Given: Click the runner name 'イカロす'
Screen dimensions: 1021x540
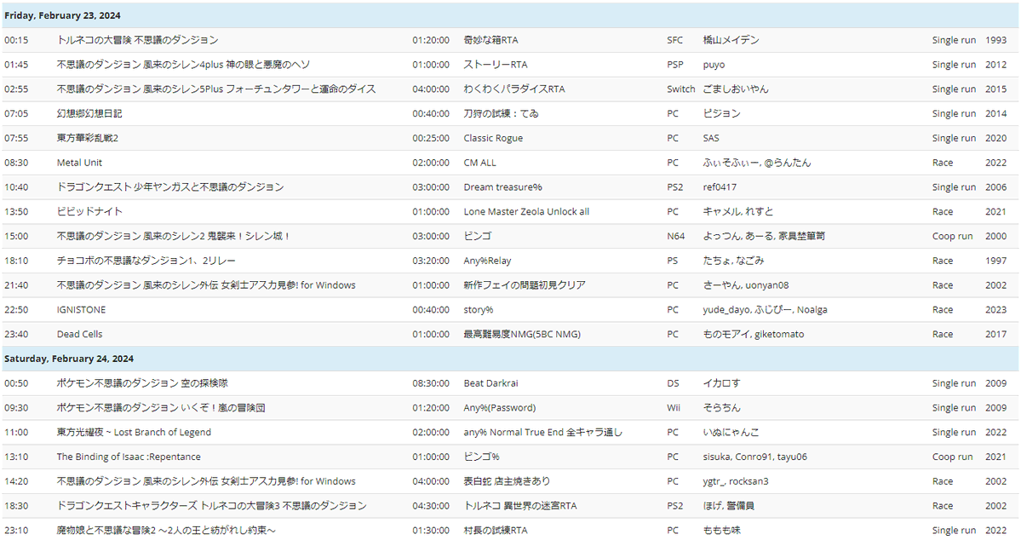Looking at the screenshot, I should [721, 383].
